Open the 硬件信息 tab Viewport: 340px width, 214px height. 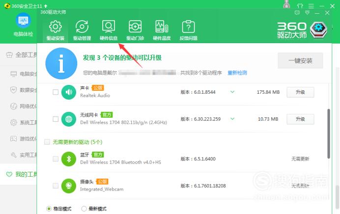[109, 30]
